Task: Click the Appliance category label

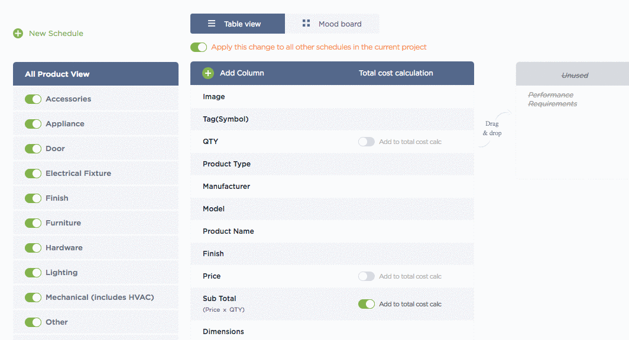Action: (65, 124)
